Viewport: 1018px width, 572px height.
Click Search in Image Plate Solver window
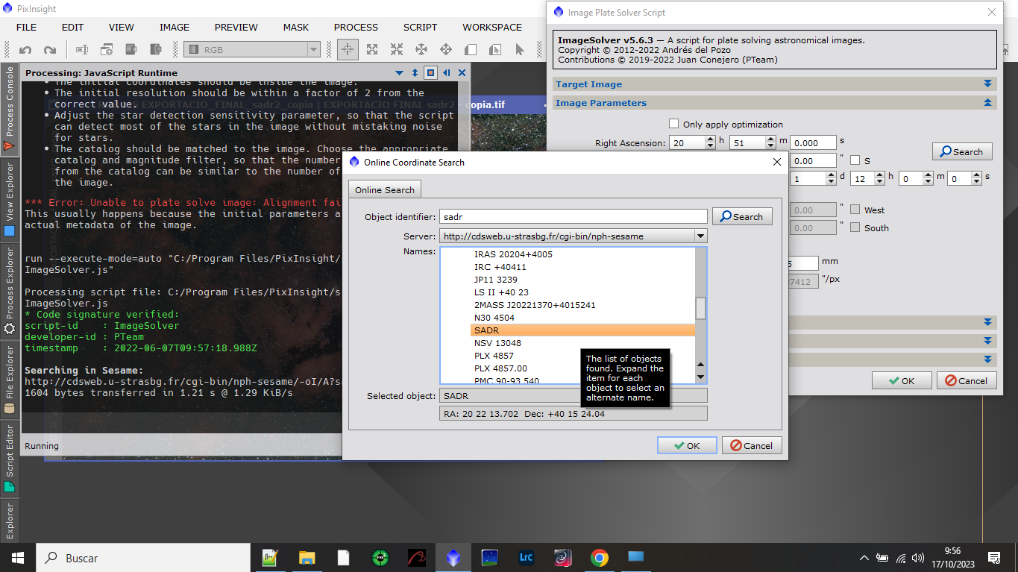click(962, 151)
